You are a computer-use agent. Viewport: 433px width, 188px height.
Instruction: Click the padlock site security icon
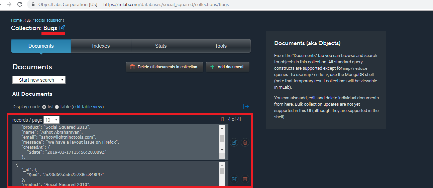pos(33,5)
